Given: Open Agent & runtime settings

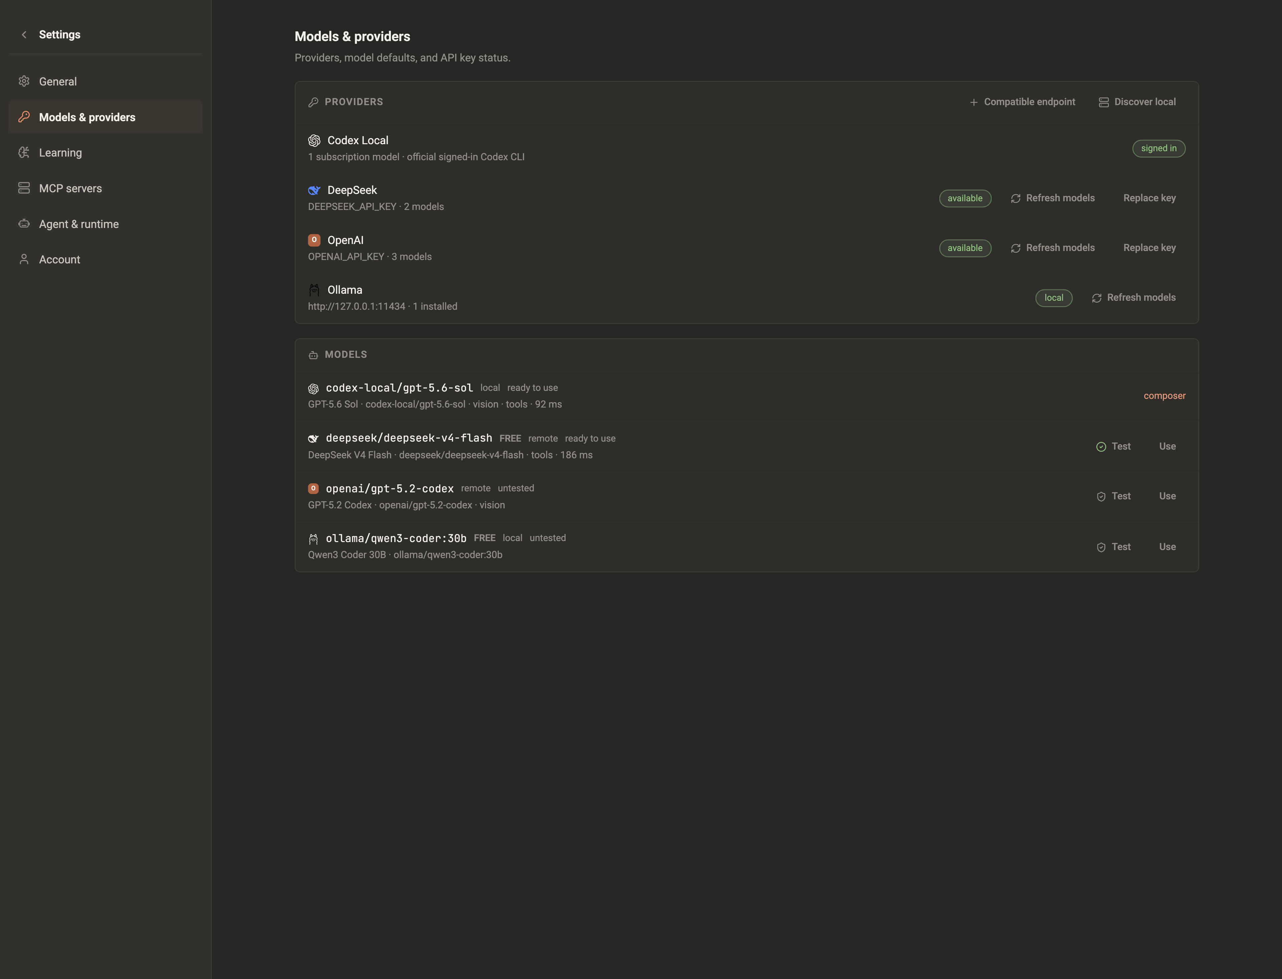Looking at the screenshot, I should (105, 224).
